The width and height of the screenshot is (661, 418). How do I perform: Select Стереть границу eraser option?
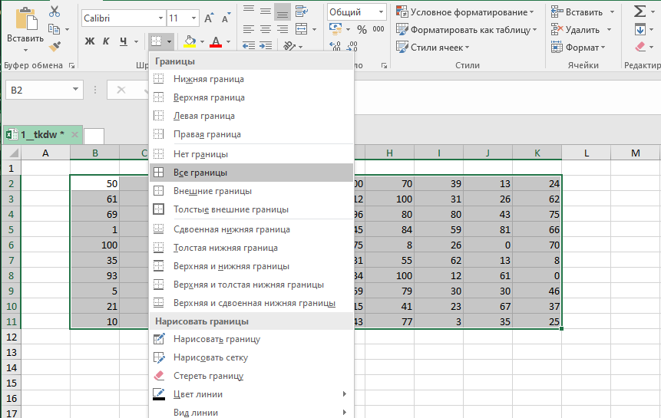pos(209,376)
